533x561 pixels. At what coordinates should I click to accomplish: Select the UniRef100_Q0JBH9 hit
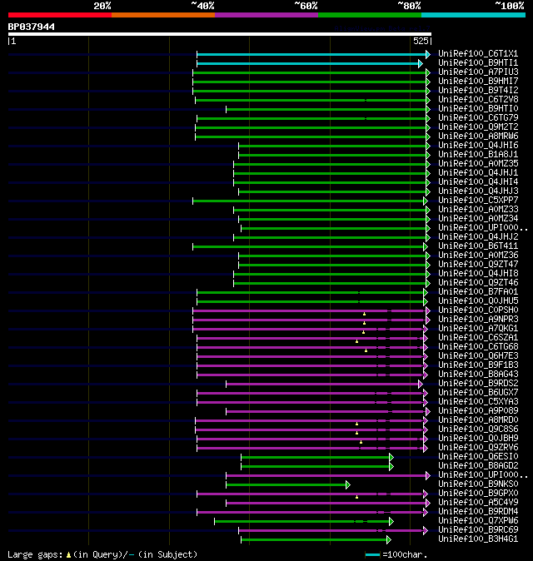pyautogui.click(x=478, y=439)
